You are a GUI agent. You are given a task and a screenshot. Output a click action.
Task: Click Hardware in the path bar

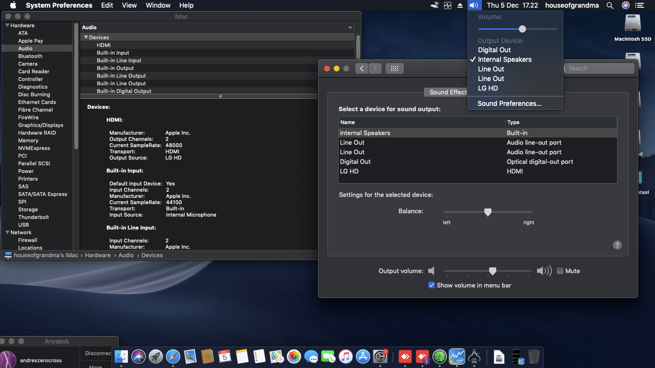[x=98, y=255]
